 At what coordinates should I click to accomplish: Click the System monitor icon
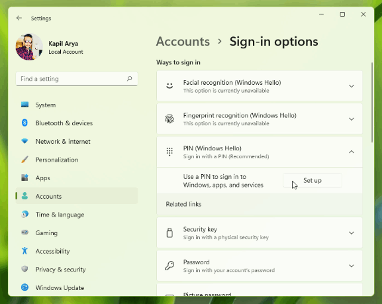click(24, 105)
